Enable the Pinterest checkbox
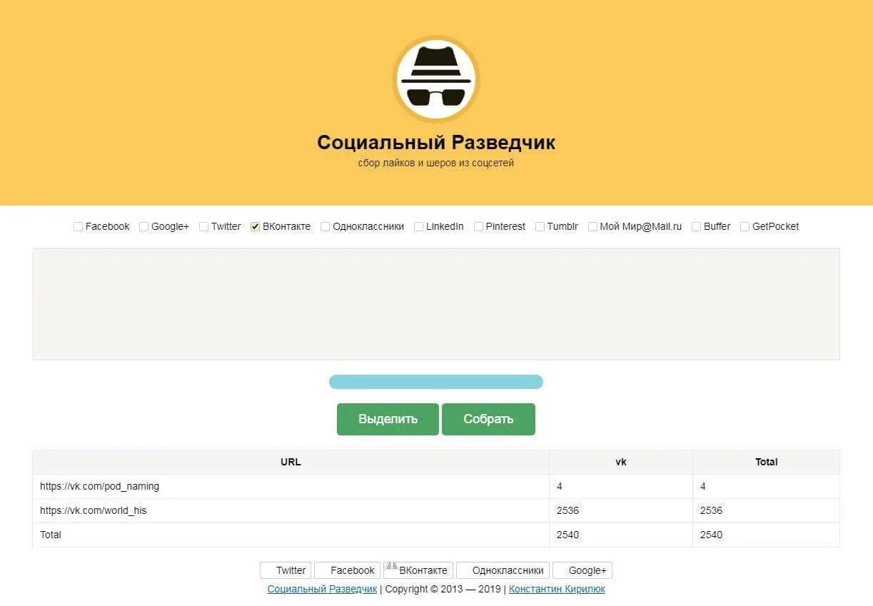Viewport: 873px width, 606px height. [x=479, y=227]
